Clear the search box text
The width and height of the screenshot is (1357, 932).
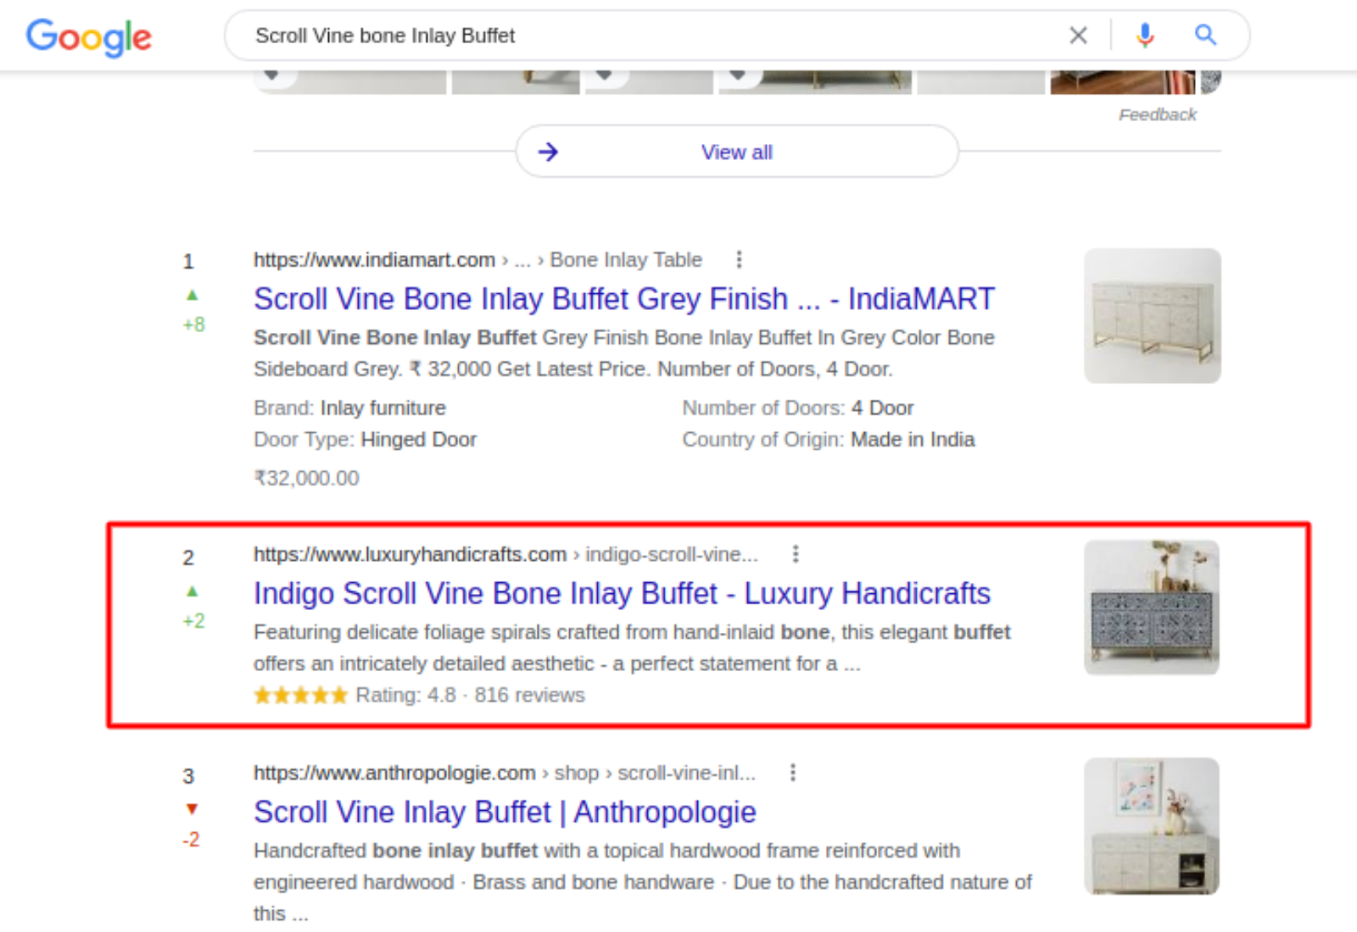(x=1078, y=36)
